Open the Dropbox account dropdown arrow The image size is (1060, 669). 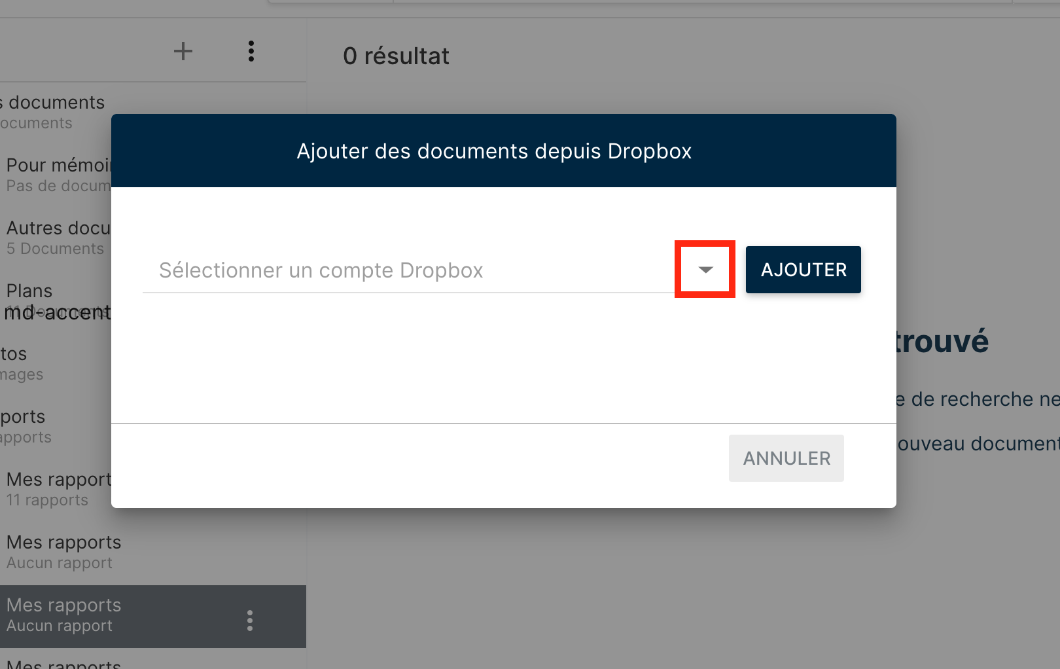pyautogui.click(x=705, y=270)
